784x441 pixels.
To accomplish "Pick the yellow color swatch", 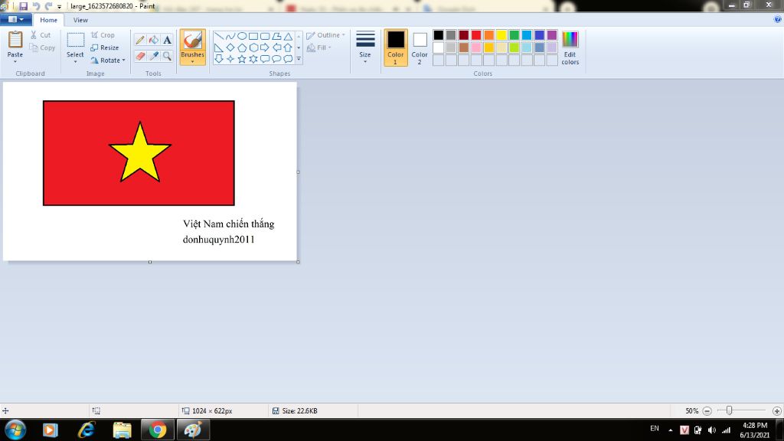I will [x=501, y=35].
